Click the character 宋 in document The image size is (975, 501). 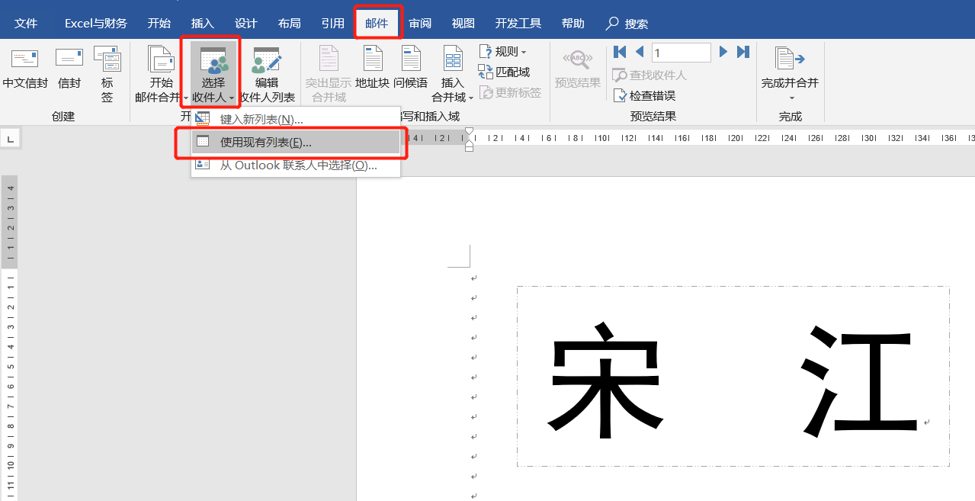605,380
